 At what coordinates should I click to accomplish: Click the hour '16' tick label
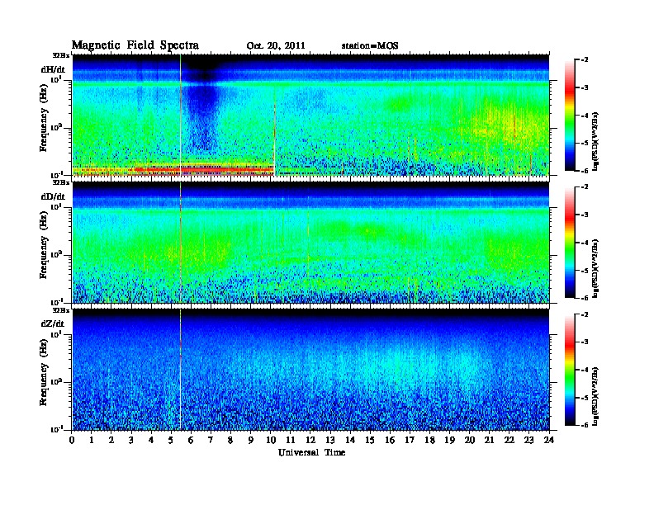click(x=390, y=440)
